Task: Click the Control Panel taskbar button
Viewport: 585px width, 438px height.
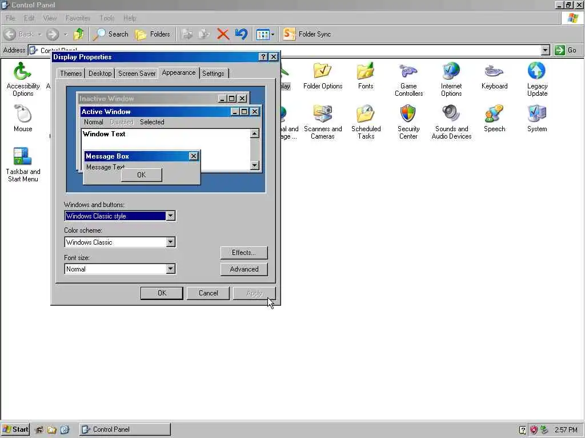Action: click(125, 429)
